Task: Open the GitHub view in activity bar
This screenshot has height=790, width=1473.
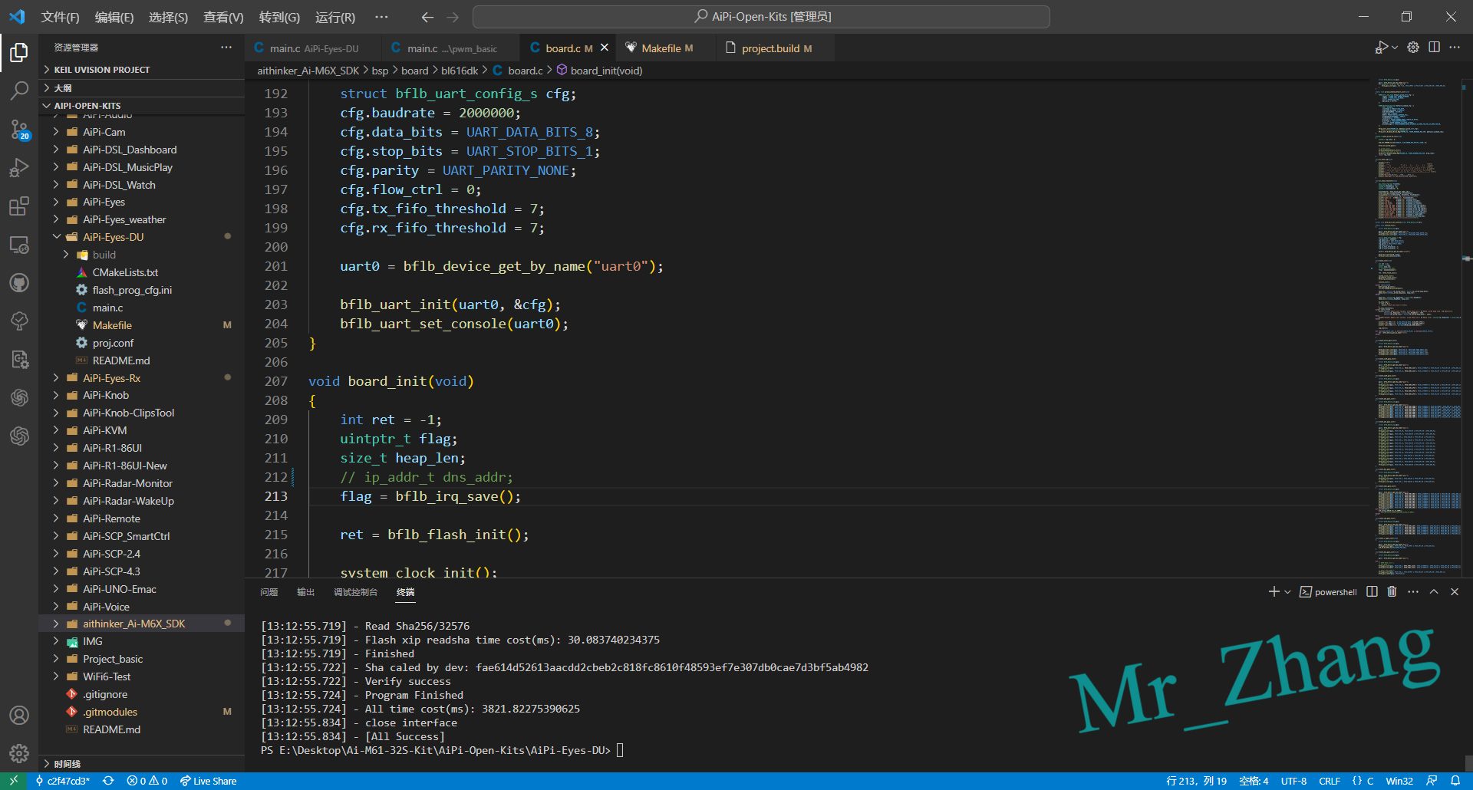Action: pos(19,283)
